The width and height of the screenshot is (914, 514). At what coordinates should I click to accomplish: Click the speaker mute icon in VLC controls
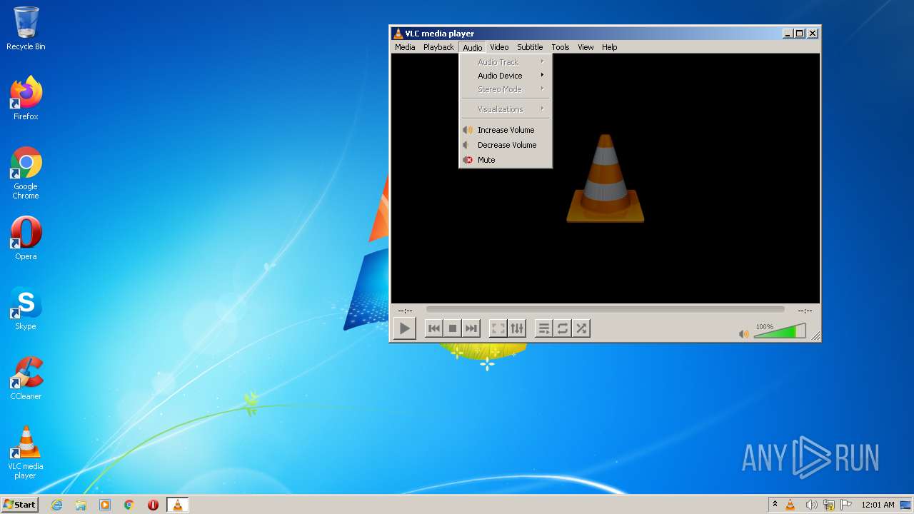tap(743, 333)
